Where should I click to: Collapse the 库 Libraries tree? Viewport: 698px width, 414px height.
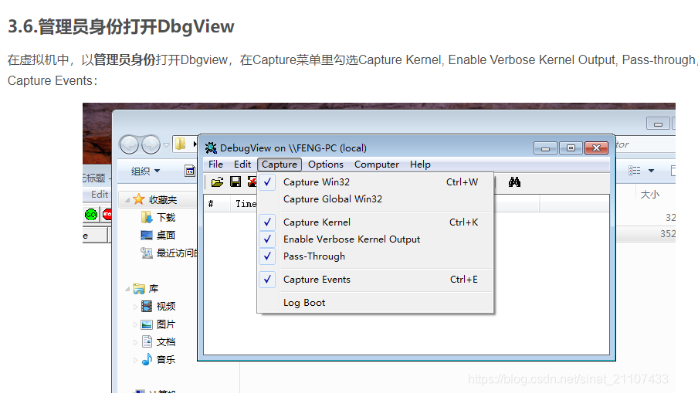coord(127,290)
